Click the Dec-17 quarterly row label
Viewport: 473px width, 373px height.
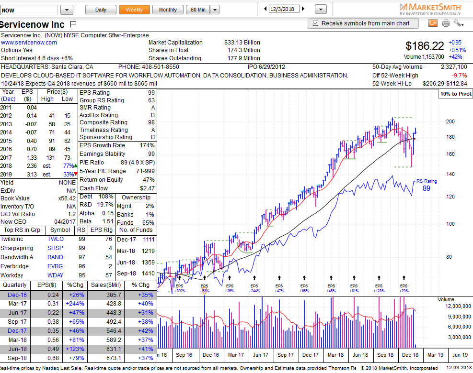(x=17, y=331)
